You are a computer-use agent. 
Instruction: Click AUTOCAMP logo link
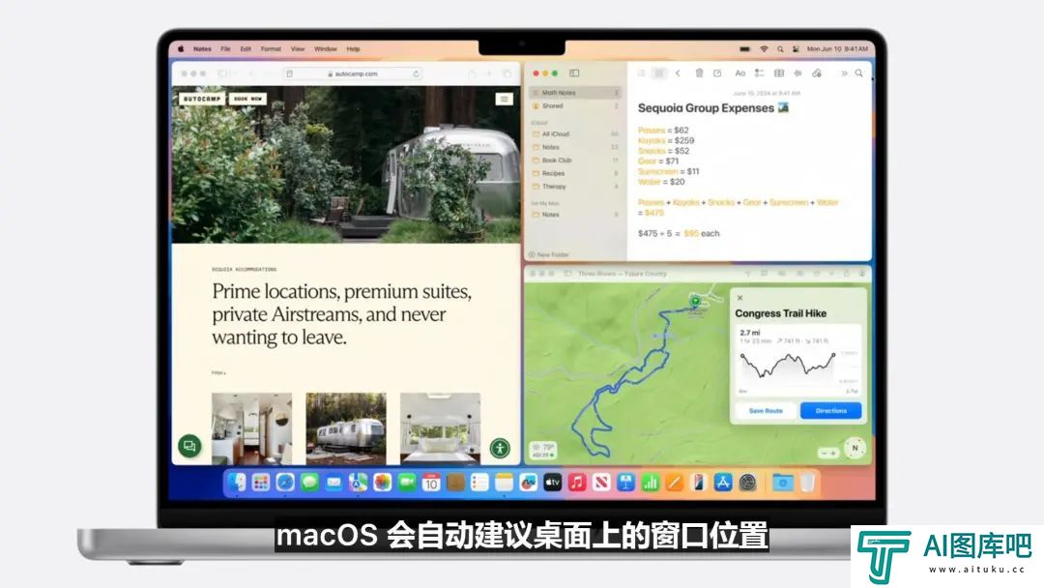(x=202, y=99)
